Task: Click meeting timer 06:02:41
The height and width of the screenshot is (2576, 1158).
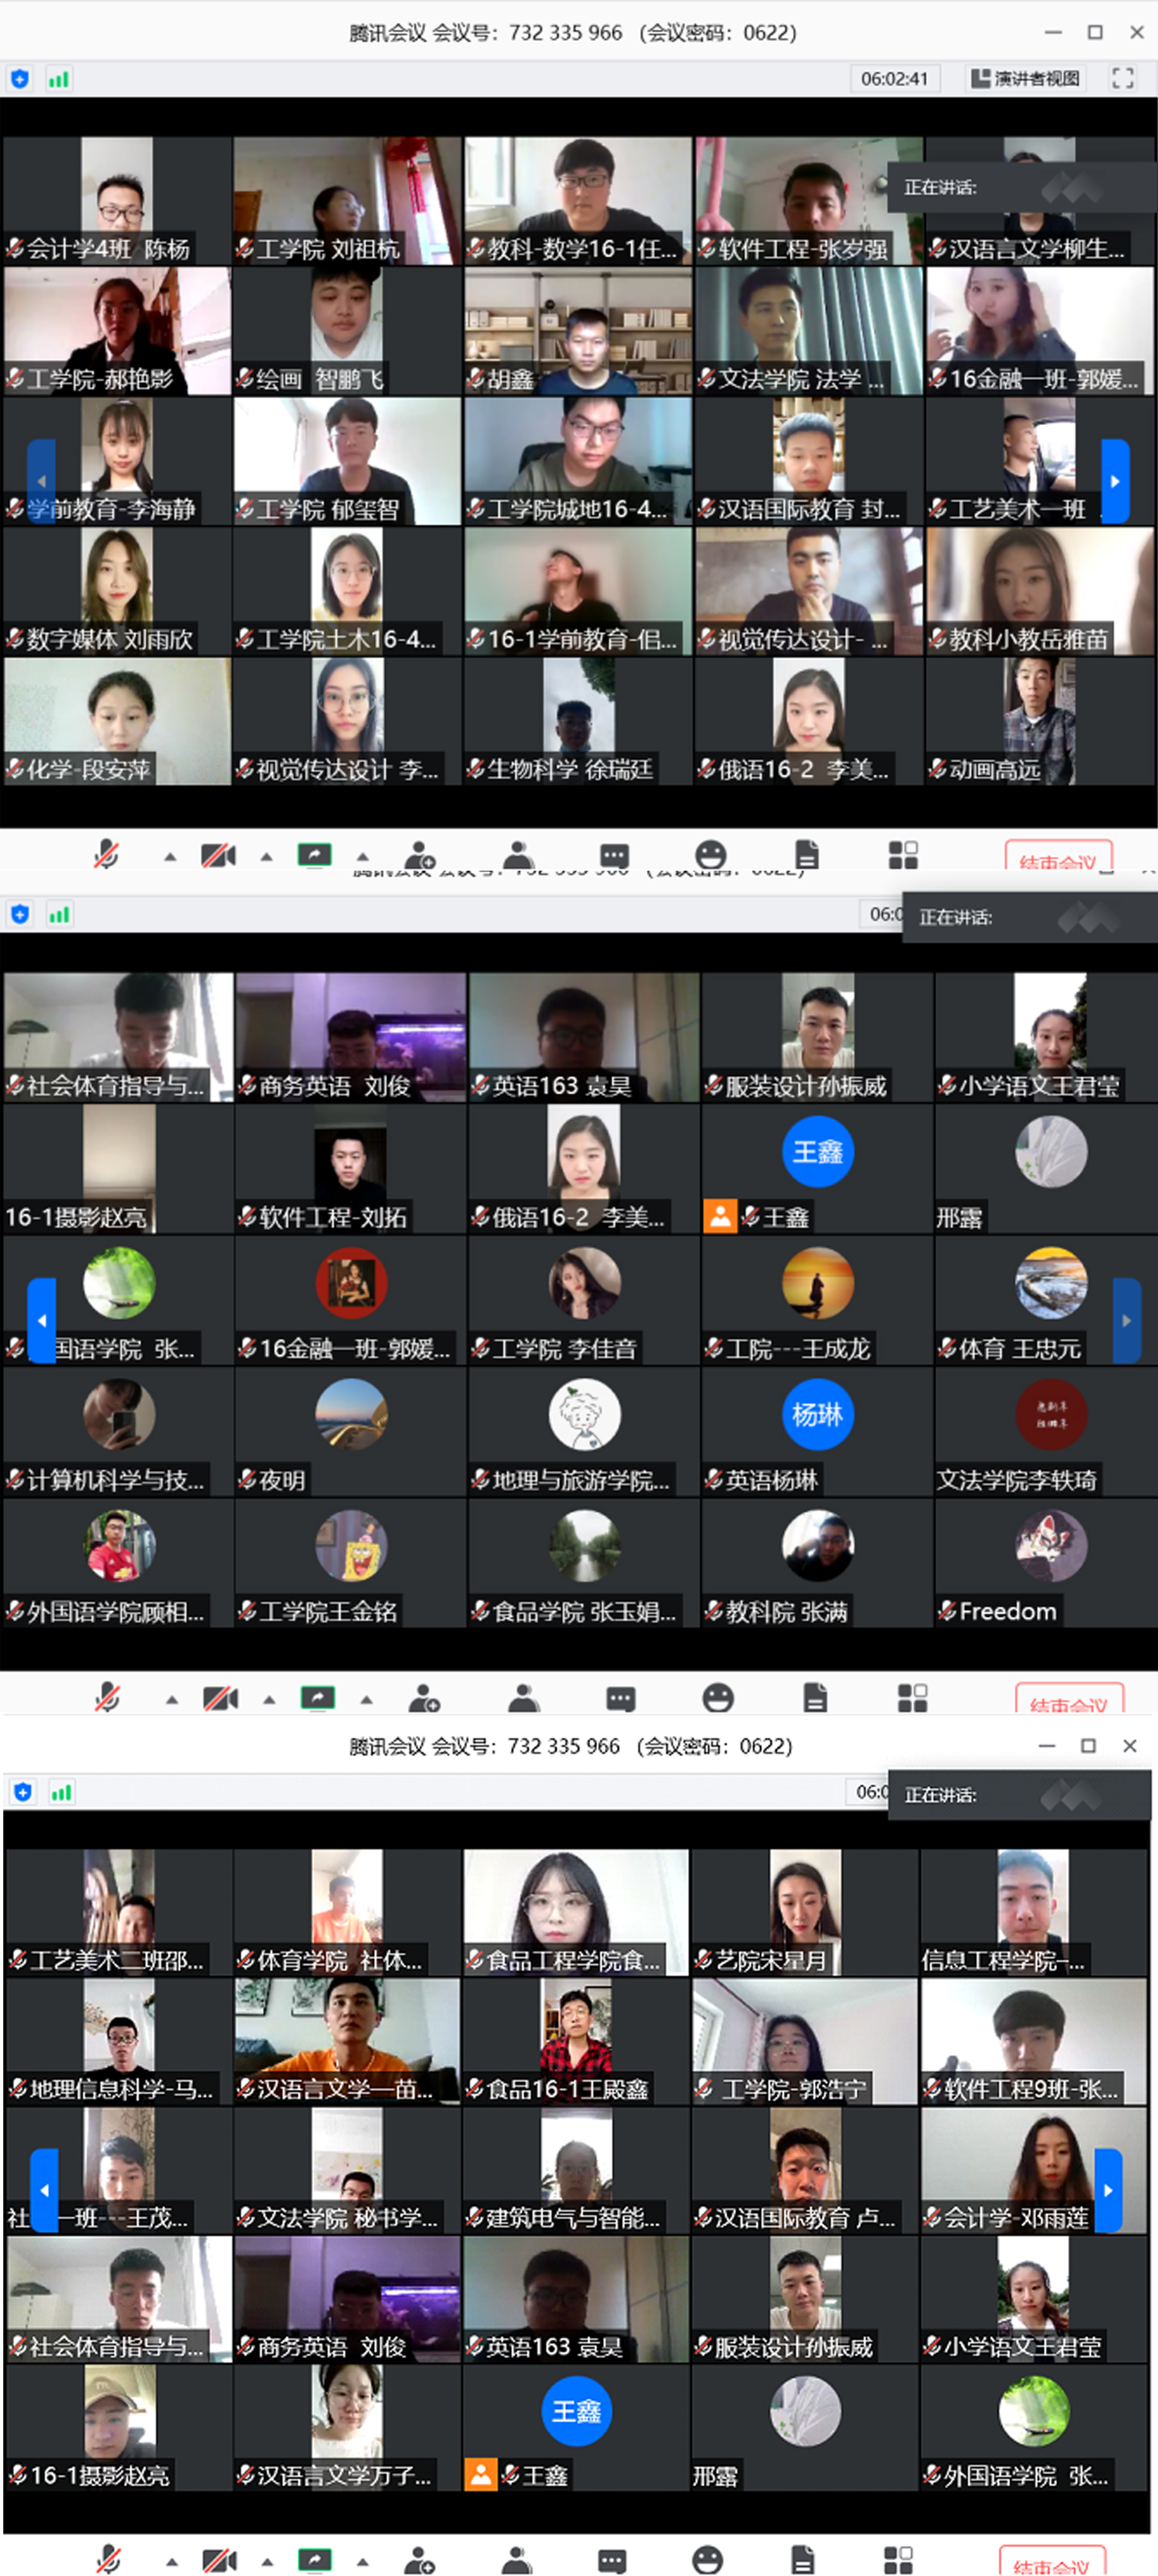Action: [x=894, y=78]
